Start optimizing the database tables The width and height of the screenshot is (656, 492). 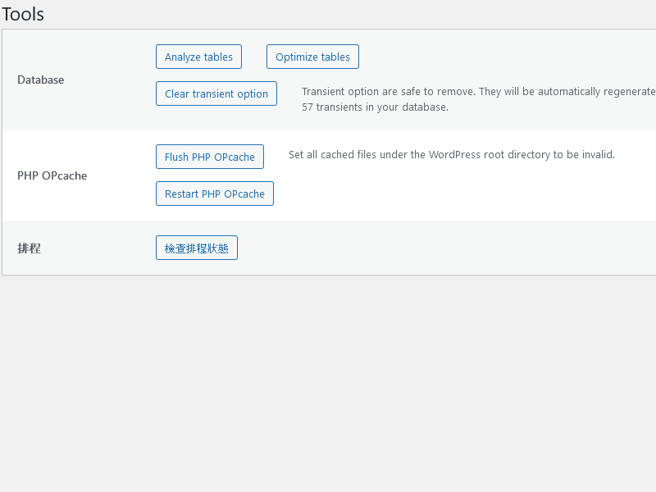pos(312,57)
